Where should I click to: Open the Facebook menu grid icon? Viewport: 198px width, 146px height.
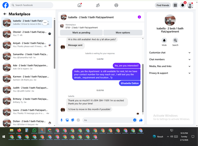175,5
